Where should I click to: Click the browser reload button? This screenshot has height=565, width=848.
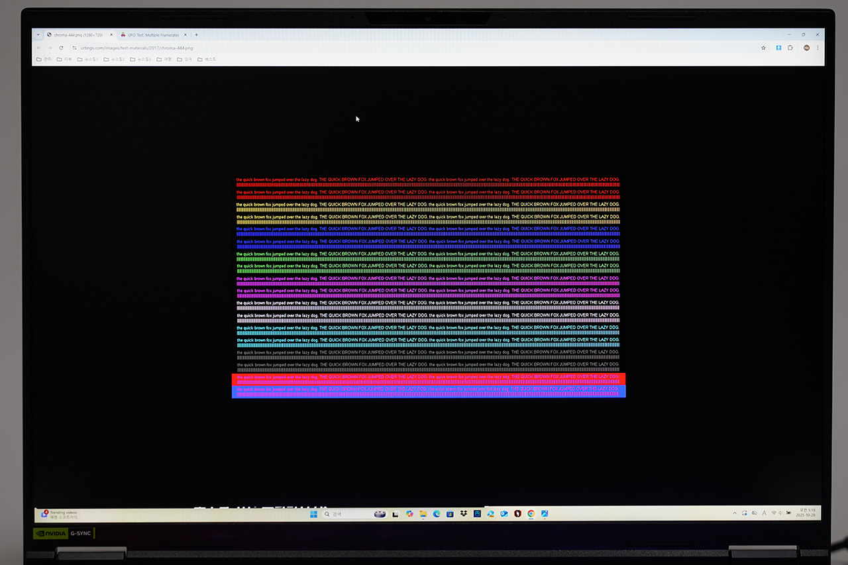[61, 48]
